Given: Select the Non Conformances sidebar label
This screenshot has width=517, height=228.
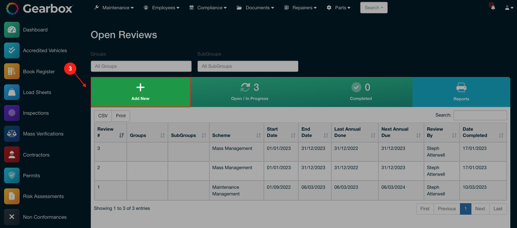Looking at the screenshot, I should tap(45, 217).
